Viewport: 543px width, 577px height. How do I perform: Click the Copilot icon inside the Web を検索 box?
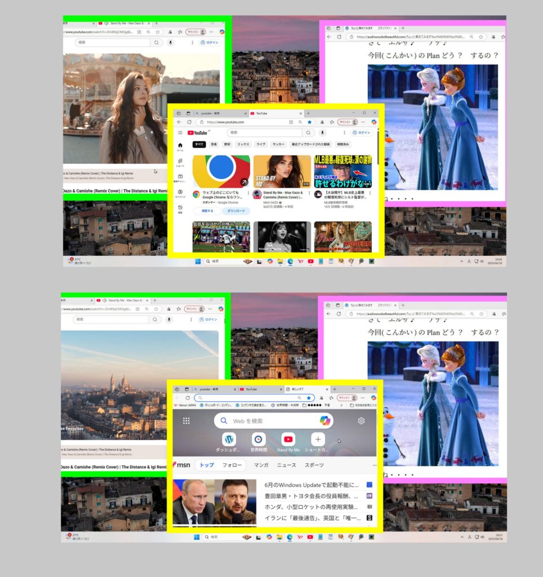click(325, 420)
